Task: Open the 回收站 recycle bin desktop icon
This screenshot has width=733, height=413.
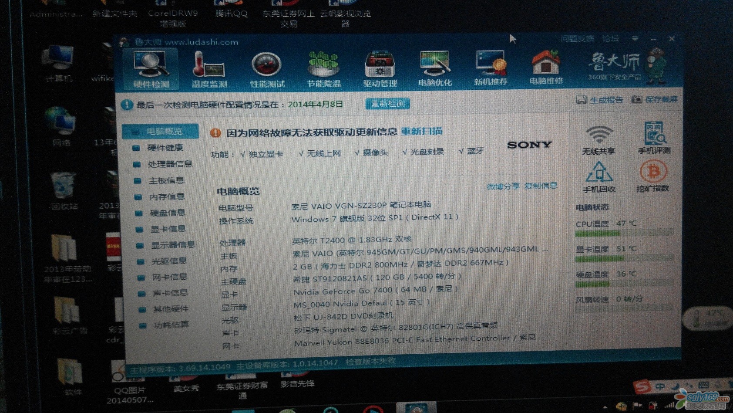Action: coord(64,191)
